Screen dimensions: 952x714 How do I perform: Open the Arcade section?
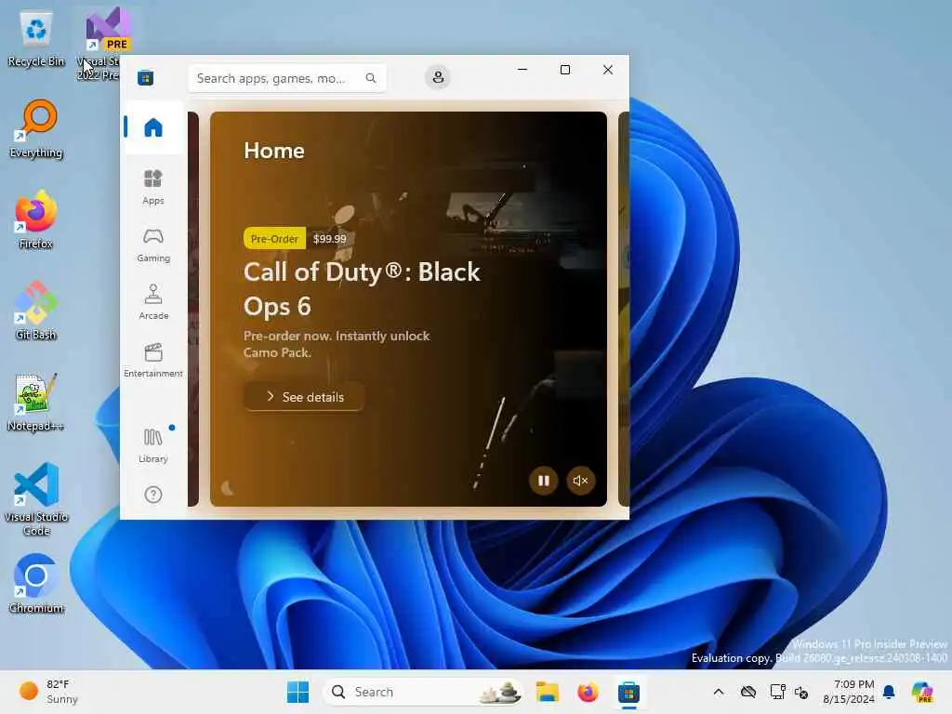coord(153,302)
